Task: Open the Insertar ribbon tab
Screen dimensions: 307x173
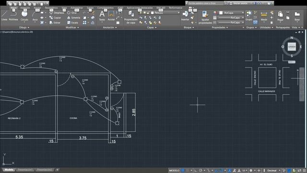Action: 25,8
